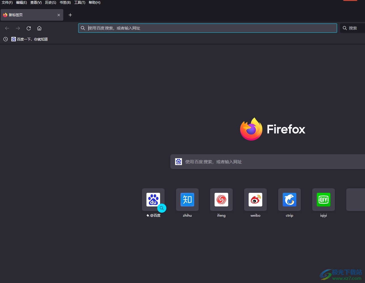Viewport: 365px width, 283px height.
Task: Select the 新标签页 tab
Action: click(x=32, y=15)
